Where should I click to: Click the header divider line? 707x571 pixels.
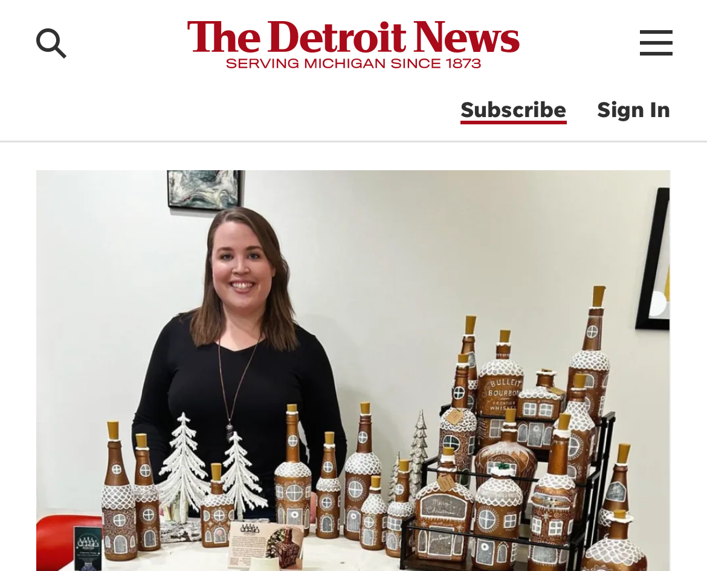pyautogui.click(x=353, y=141)
